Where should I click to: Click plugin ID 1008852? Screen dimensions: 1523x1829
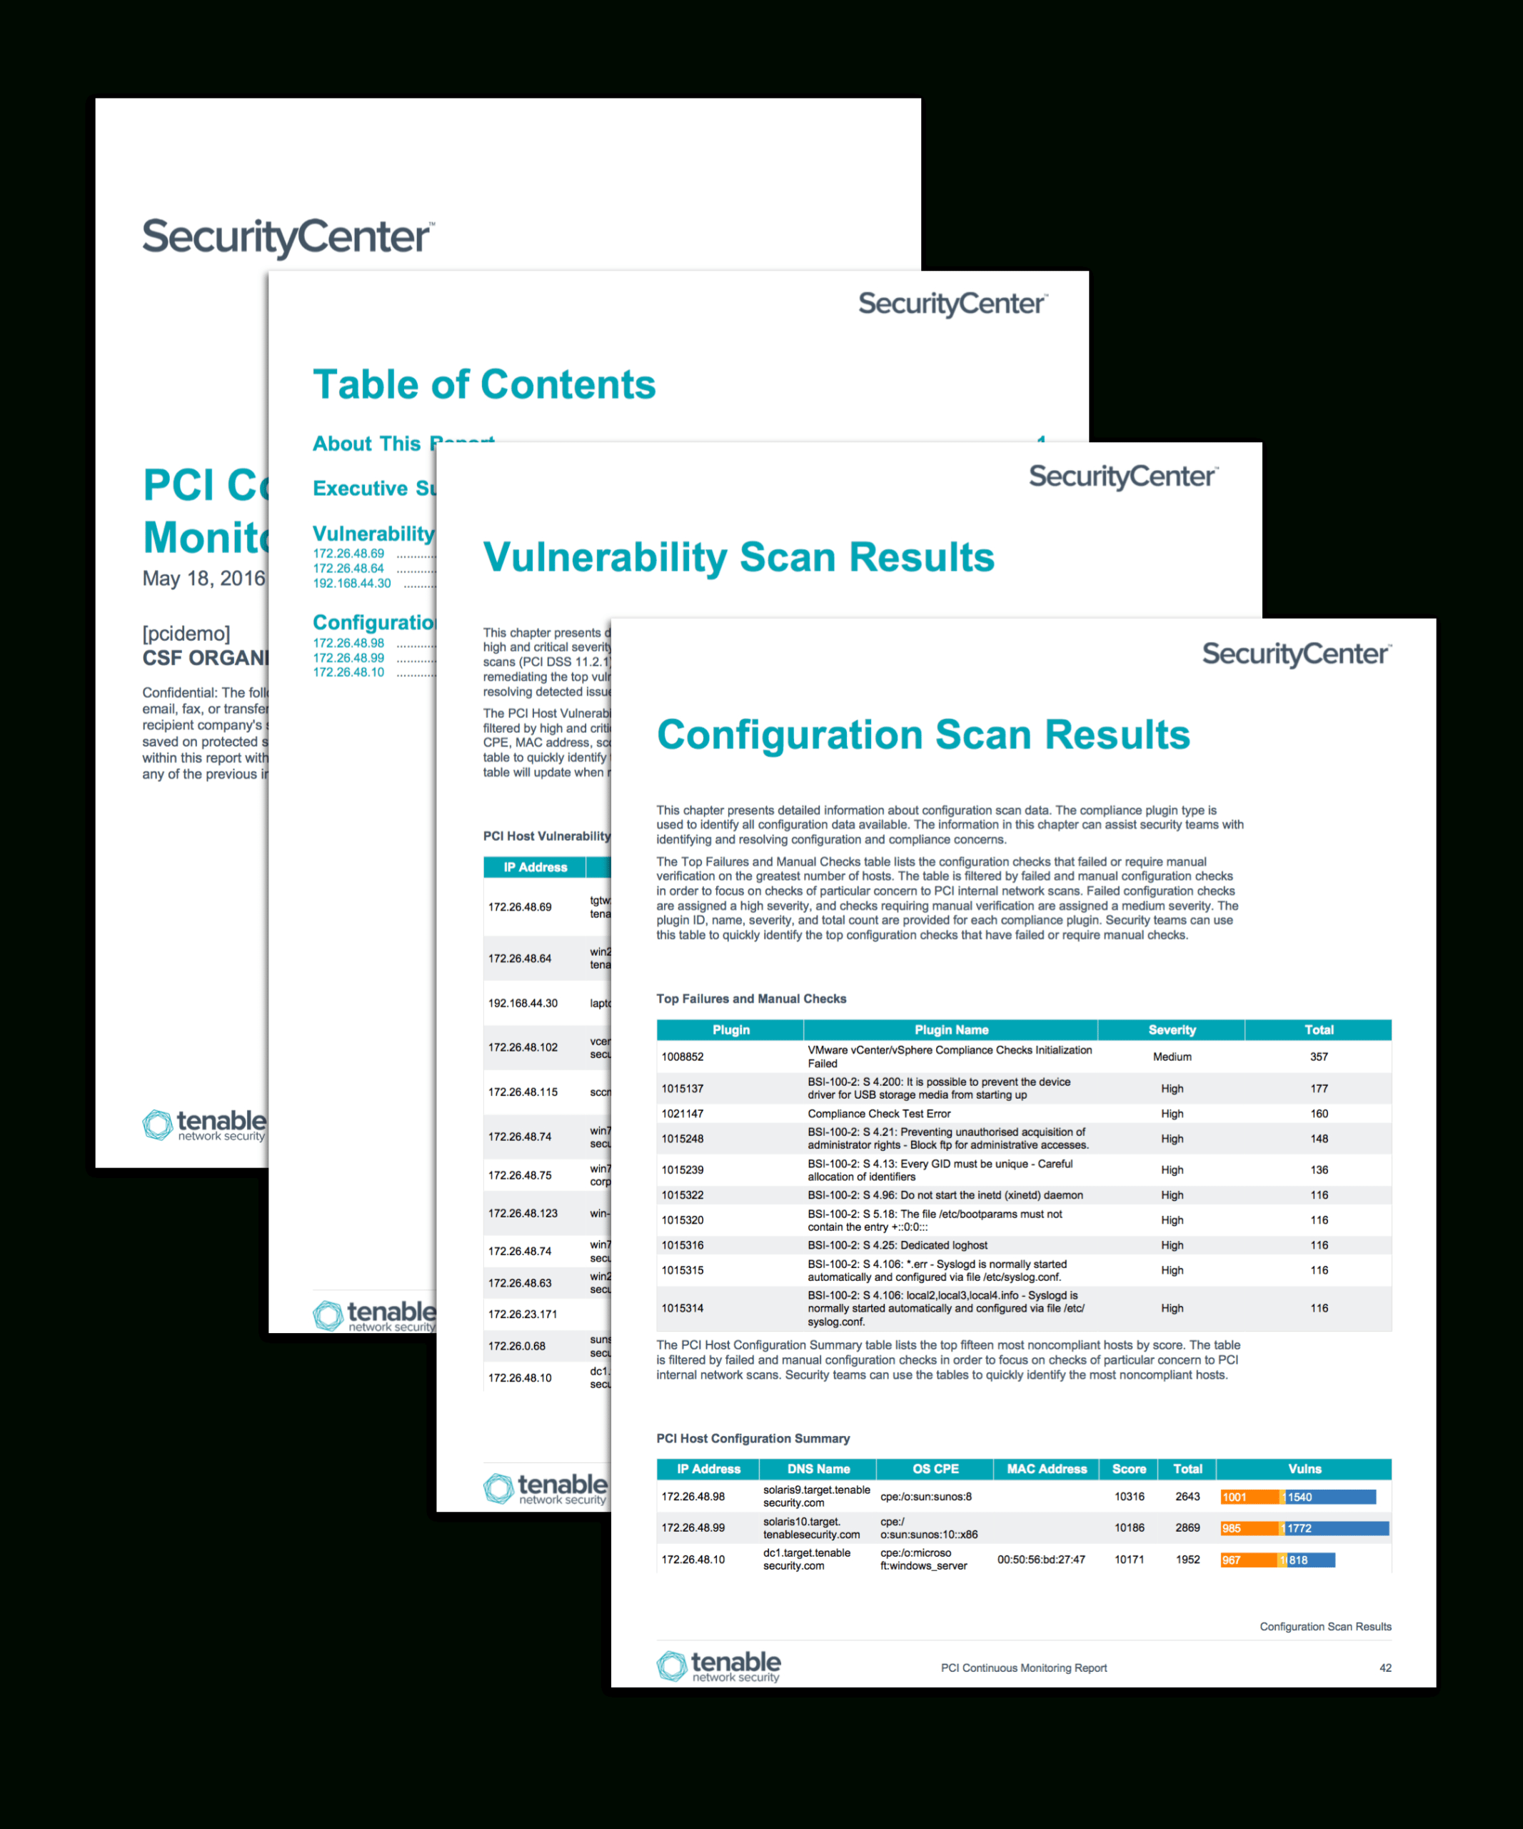[683, 1057]
